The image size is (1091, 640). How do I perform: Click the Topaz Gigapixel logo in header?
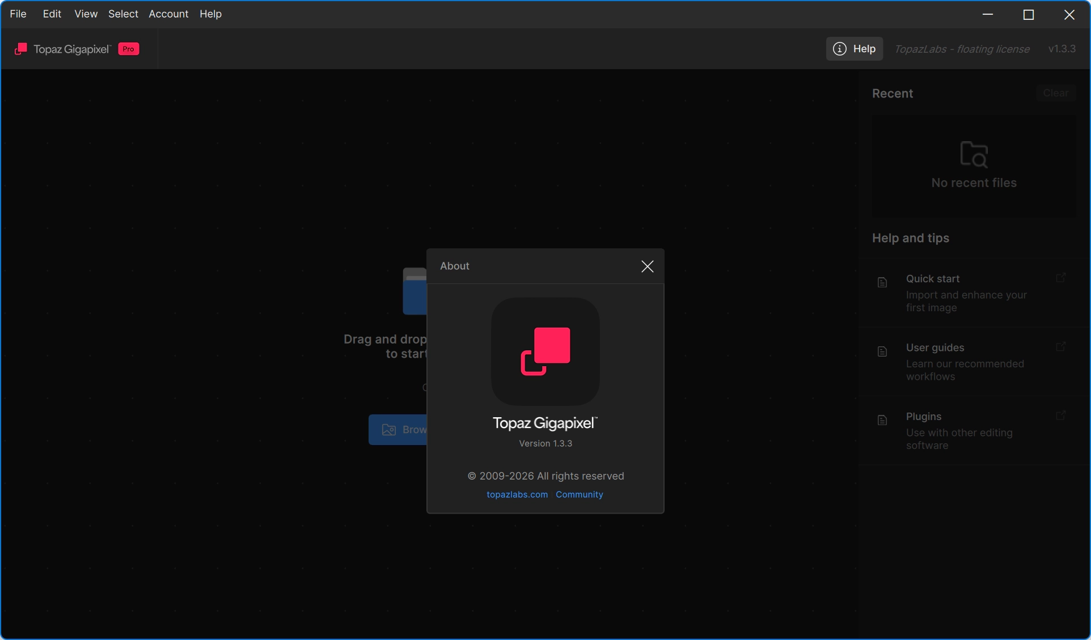pos(62,49)
